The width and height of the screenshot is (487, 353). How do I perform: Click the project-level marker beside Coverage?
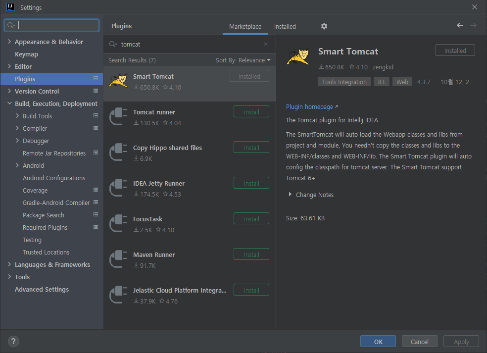[x=96, y=190]
